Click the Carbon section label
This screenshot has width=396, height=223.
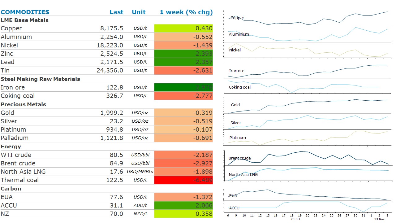coord(11,189)
